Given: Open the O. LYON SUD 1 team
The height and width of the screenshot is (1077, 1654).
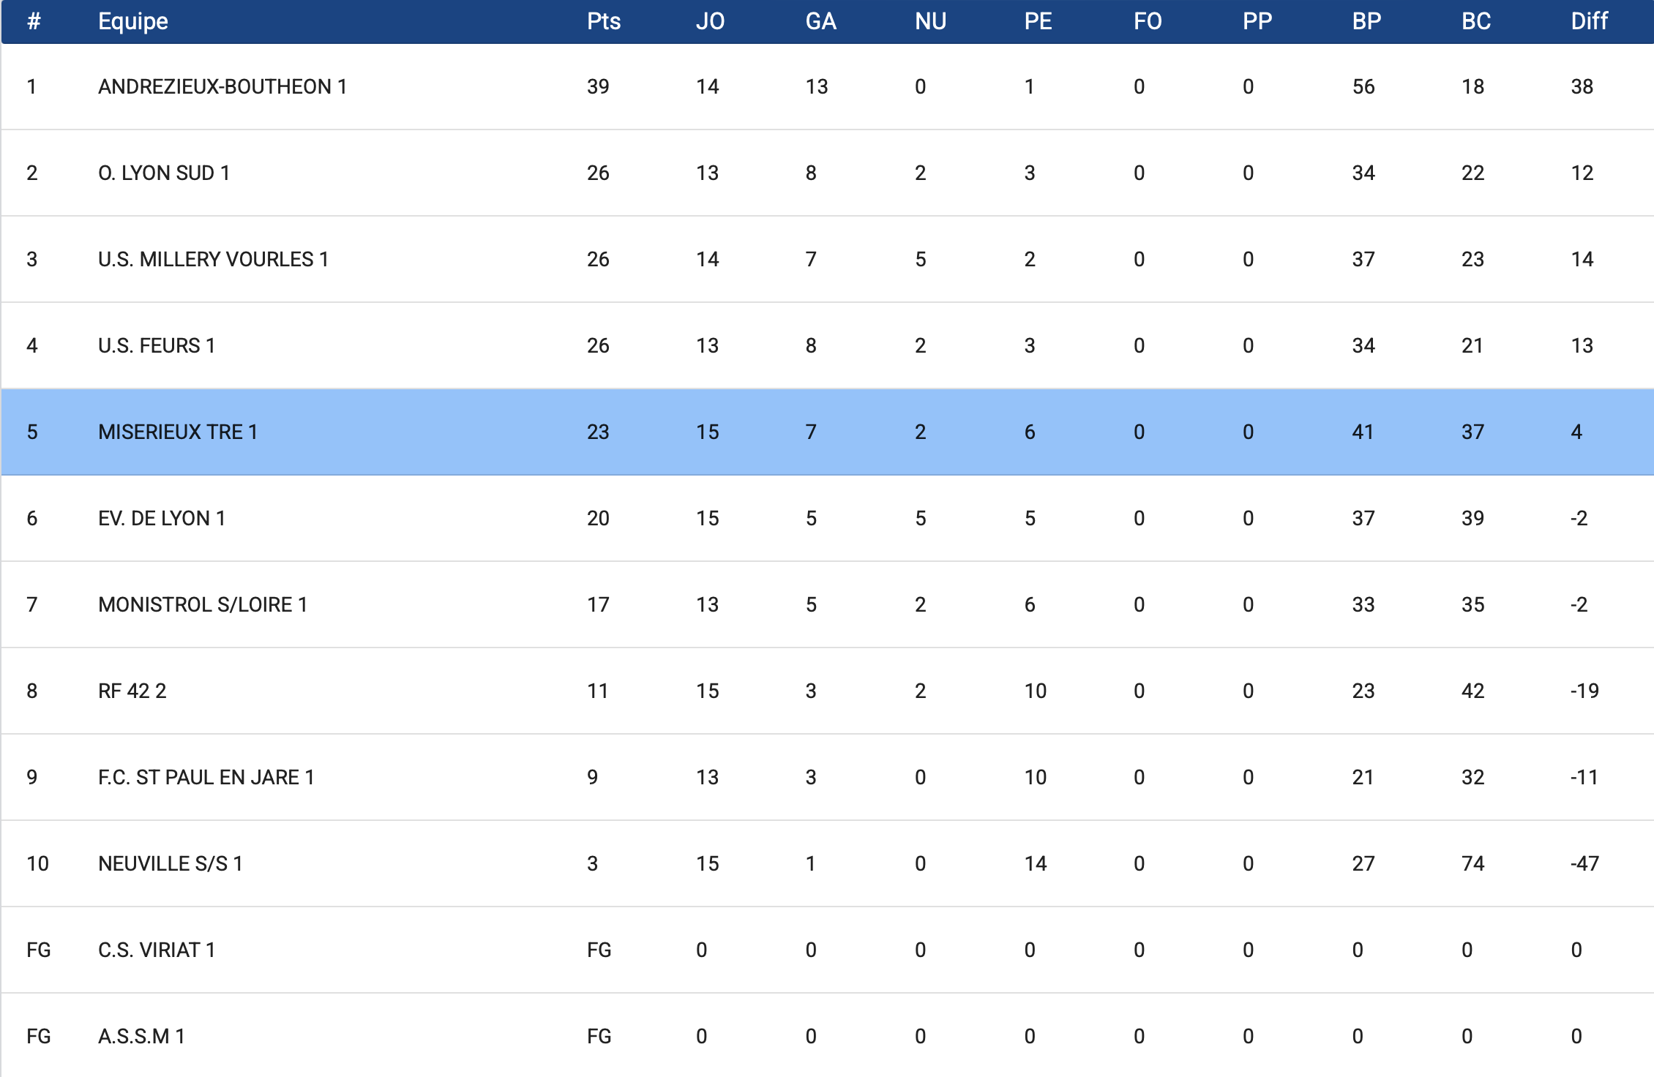Looking at the screenshot, I should click(x=164, y=173).
